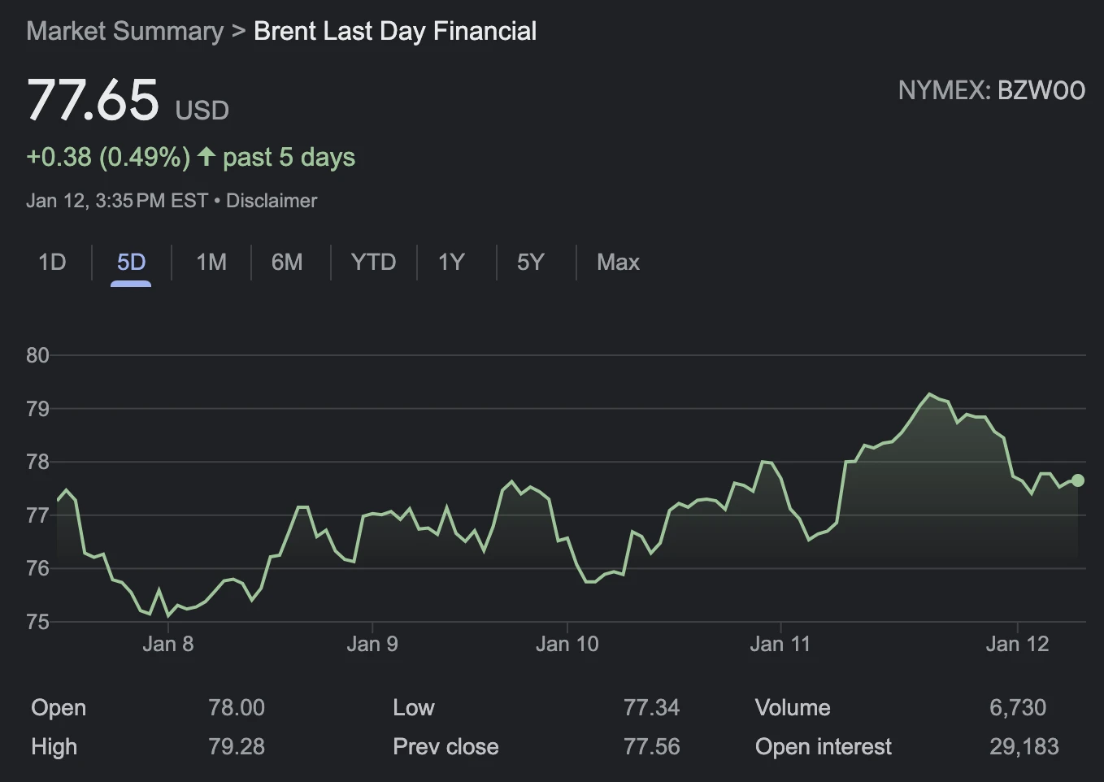Click the 77.65 USD price heading

click(x=128, y=101)
